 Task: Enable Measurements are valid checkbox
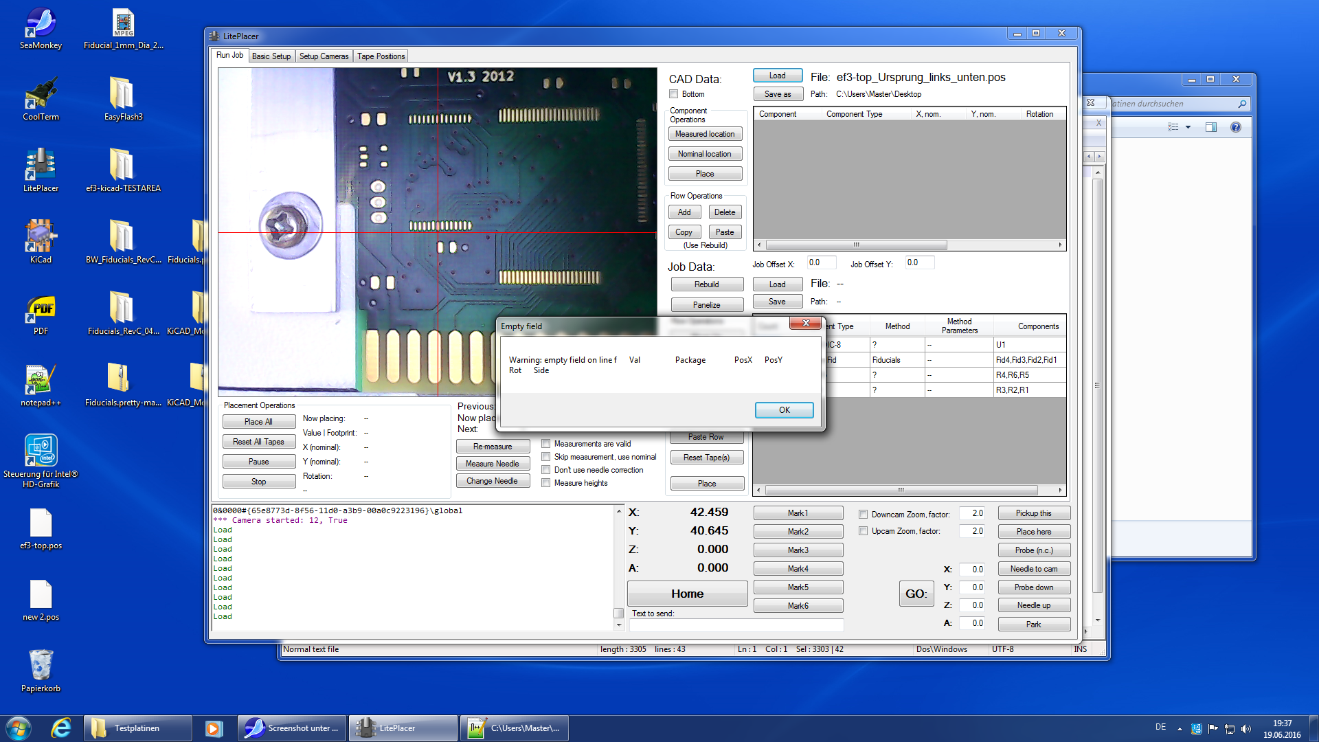(546, 444)
